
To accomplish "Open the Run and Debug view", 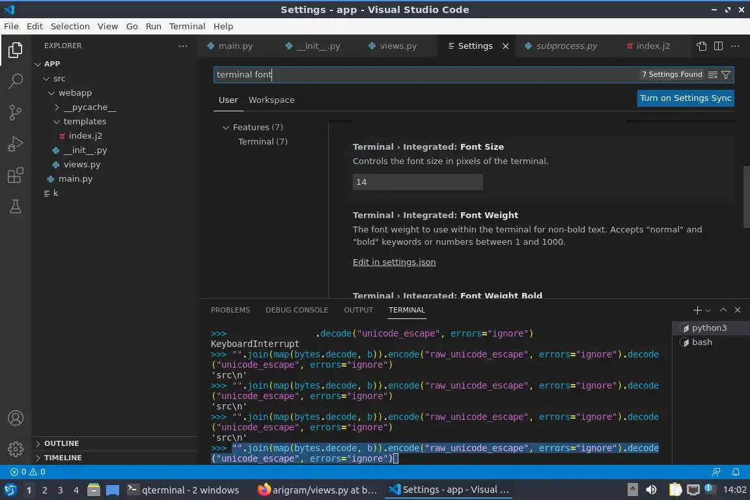I will click(16, 143).
